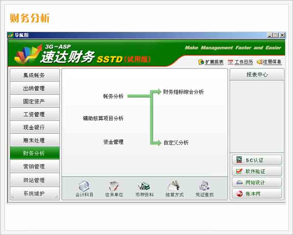The image size is (293, 235).
Task: Open 自定义分析 in flow diagram
Action: (176, 143)
